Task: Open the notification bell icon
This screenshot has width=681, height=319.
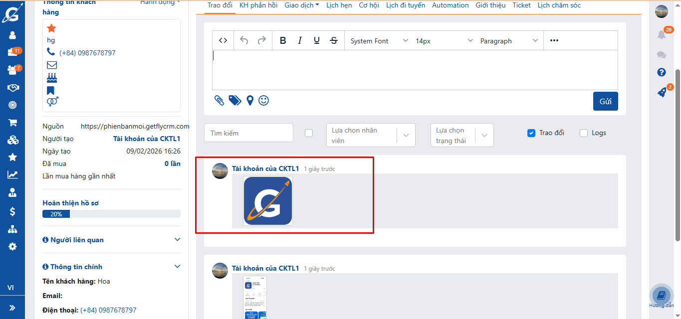Action: tap(662, 35)
